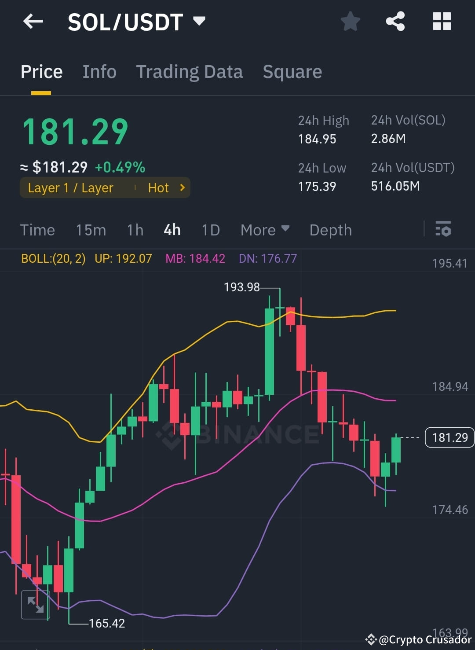
Task: Open the Square tab
Action: coord(292,71)
